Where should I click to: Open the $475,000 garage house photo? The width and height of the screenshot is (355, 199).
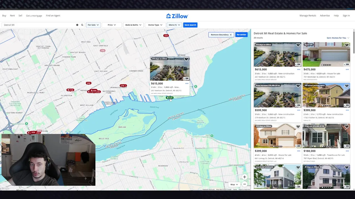point(326,54)
